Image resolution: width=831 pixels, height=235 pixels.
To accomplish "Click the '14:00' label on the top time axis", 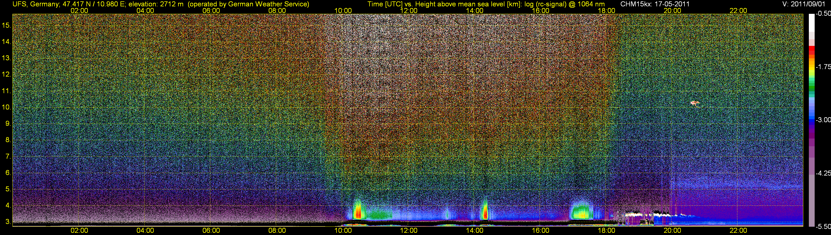I will click(x=475, y=11).
